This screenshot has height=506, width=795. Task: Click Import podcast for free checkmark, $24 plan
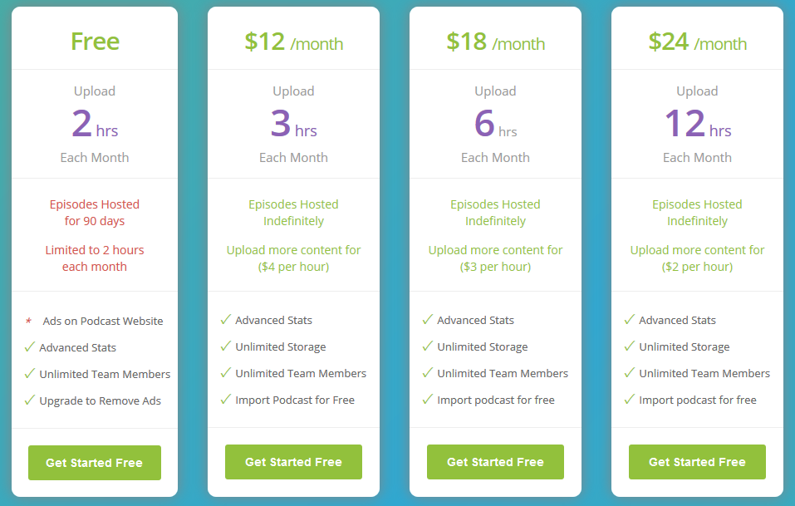coord(629,400)
